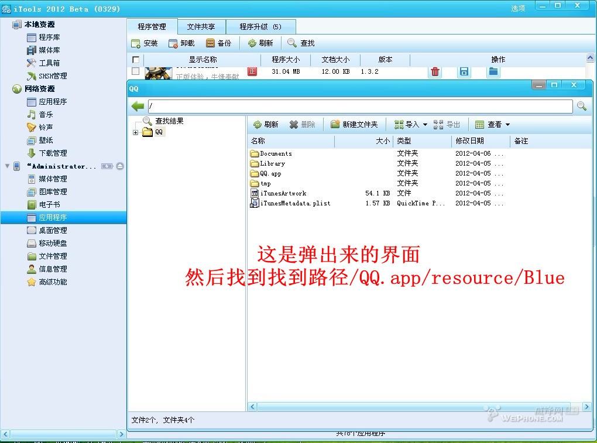
Task: Sort by 大小 column header
Action: click(364, 141)
